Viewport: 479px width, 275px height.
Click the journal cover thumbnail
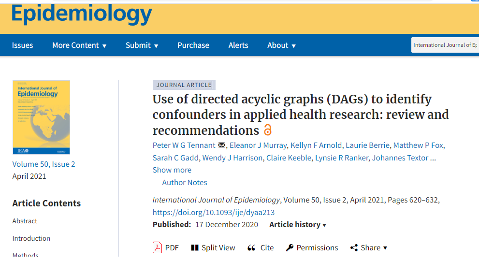(41, 117)
